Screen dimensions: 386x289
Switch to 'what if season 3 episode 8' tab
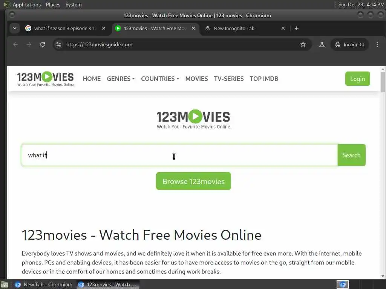(x=65, y=28)
